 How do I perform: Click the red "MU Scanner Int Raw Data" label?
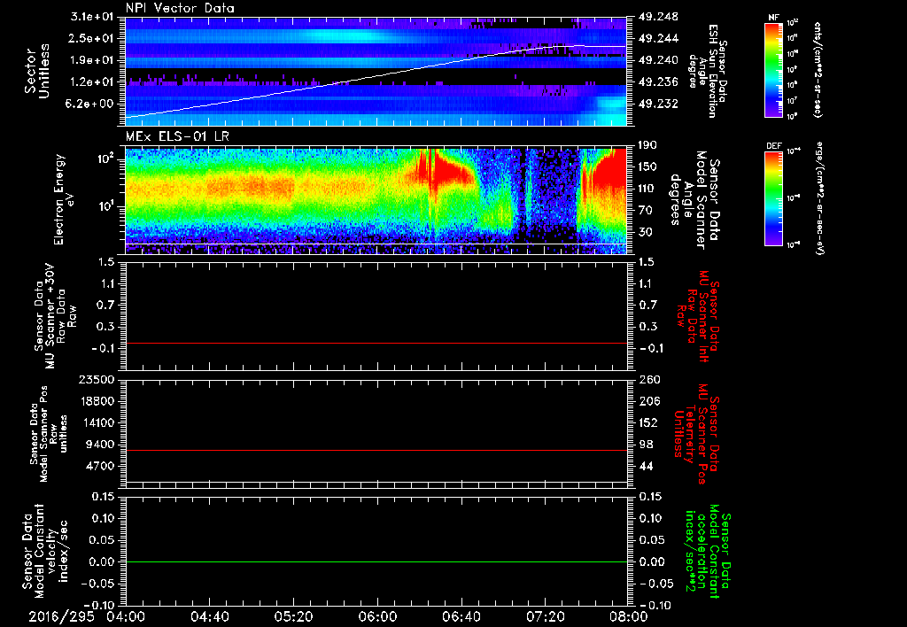click(x=696, y=316)
